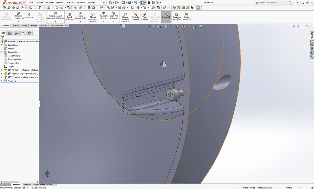
Task: Select the Accoppia mate tool
Action: (29, 15)
